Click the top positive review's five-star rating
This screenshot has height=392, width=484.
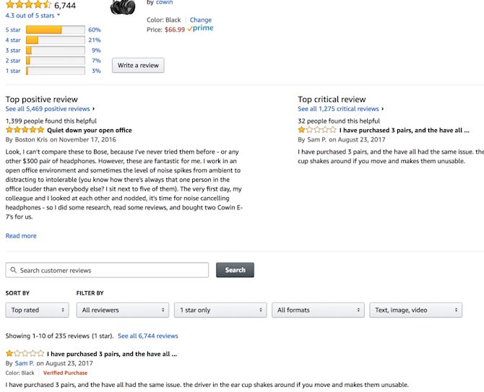coord(25,130)
